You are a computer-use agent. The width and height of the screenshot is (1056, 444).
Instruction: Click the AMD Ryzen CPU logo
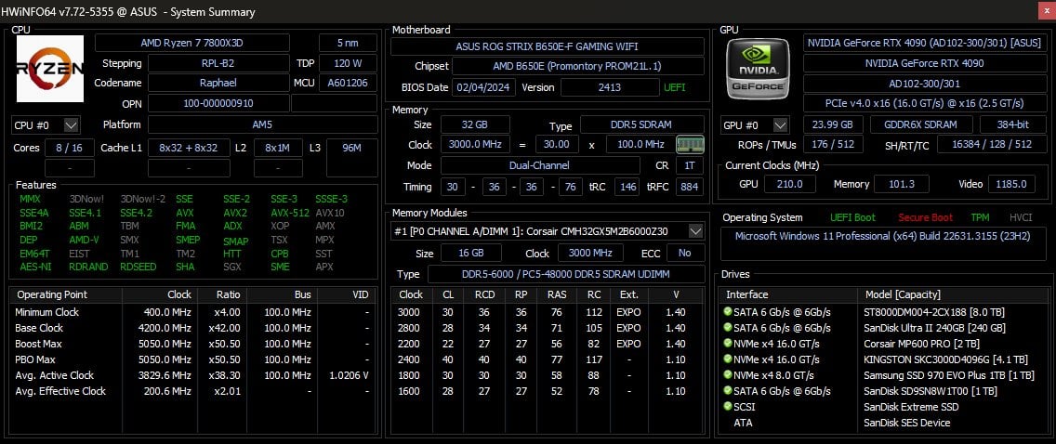(x=50, y=69)
